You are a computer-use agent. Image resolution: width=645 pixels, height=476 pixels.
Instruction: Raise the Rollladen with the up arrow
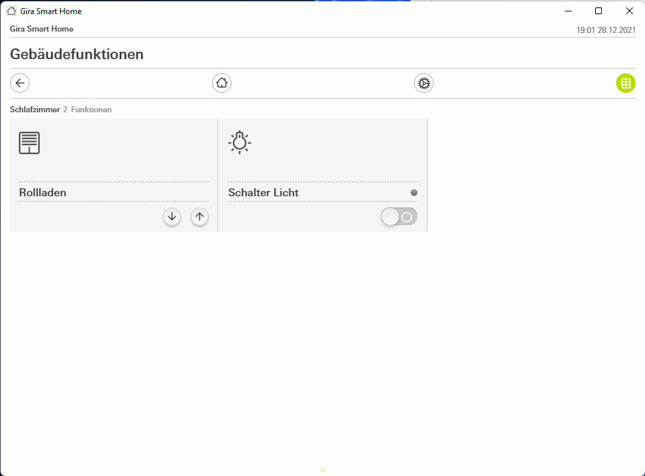click(199, 217)
